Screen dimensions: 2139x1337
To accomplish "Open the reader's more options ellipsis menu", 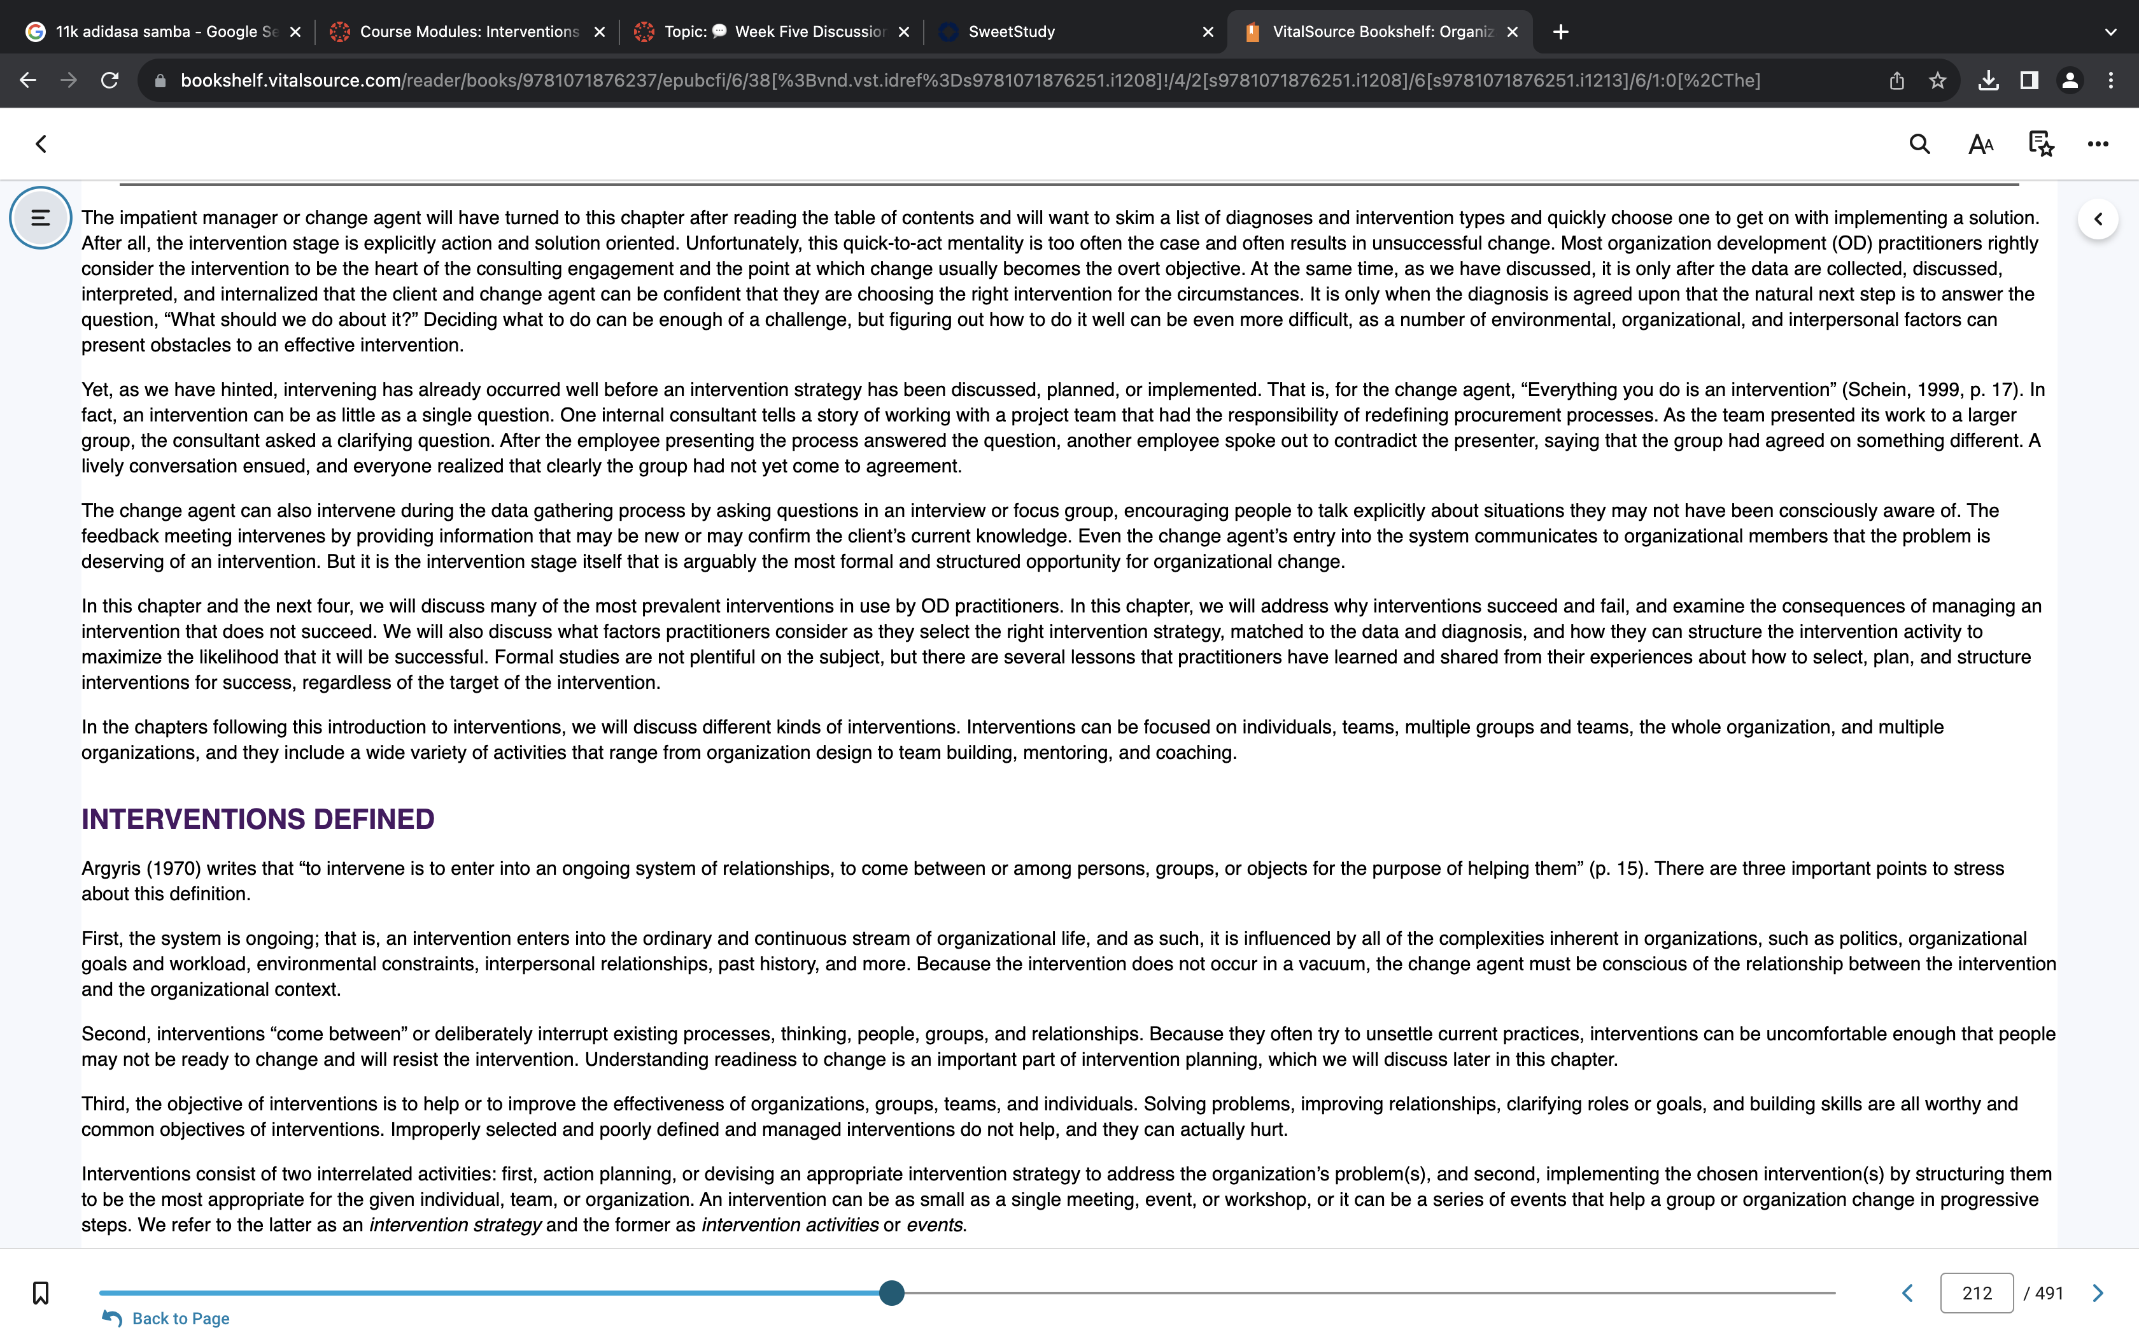I will pyautogui.click(x=2098, y=144).
